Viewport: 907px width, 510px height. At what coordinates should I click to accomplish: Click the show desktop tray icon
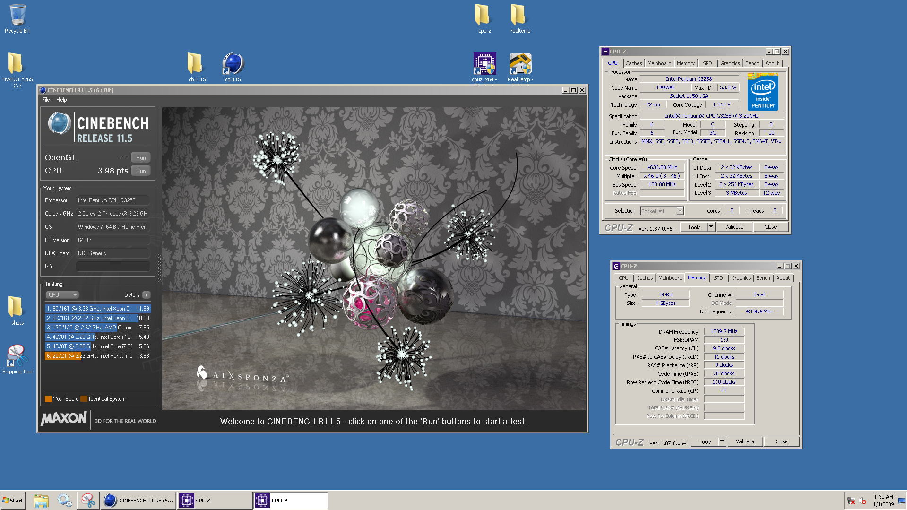tap(901, 501)
